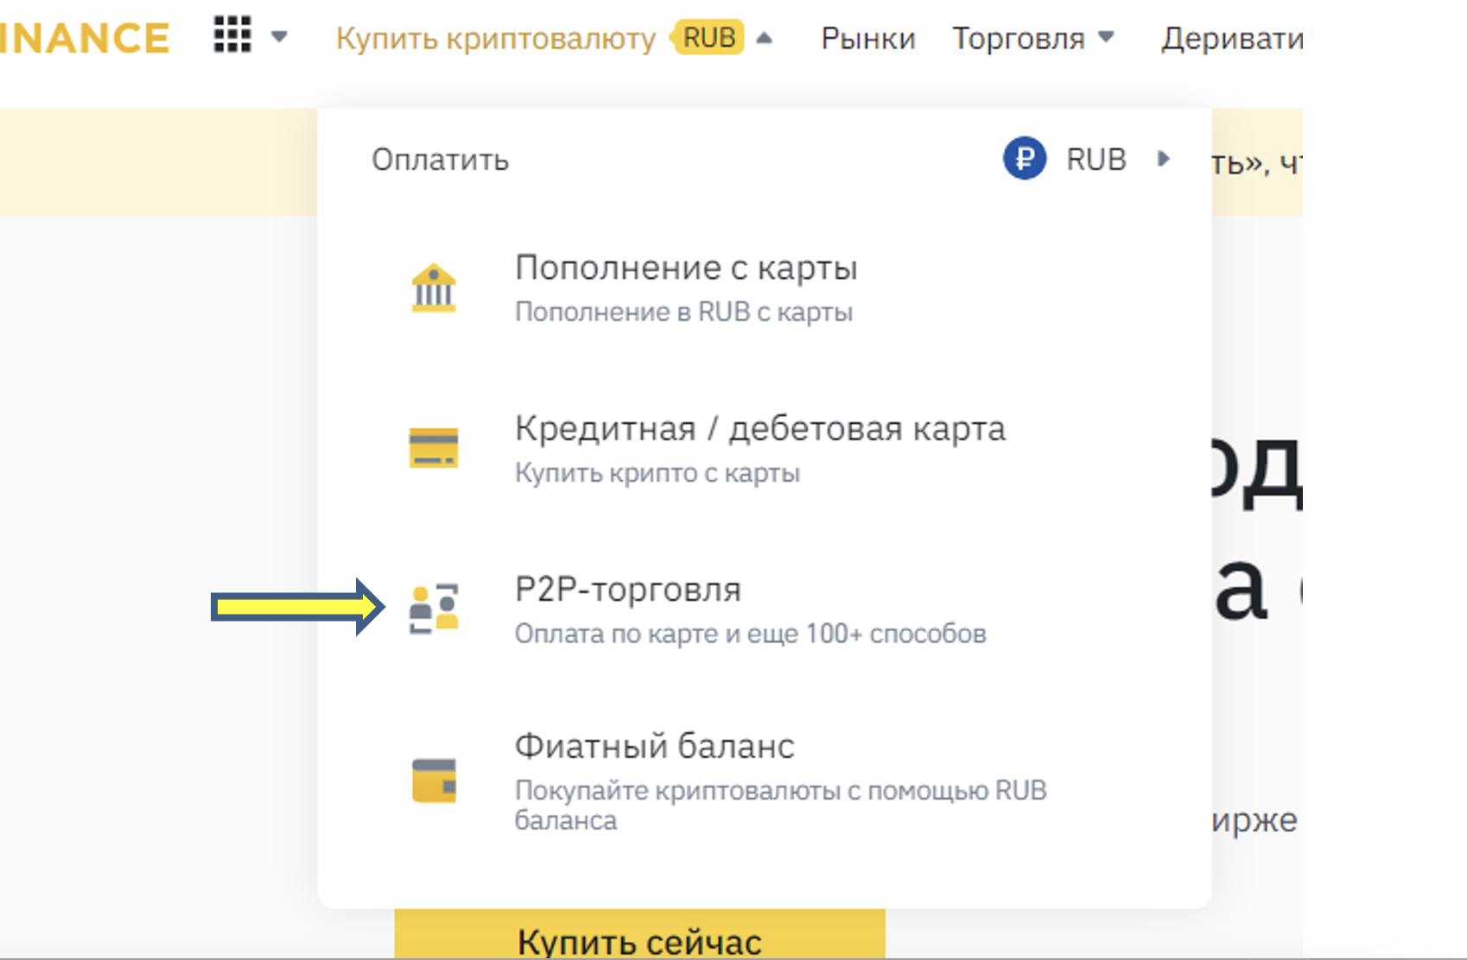Click the P2P people-exchange icon
Screen dimensions: 1467x960
[x=434, y=609]
